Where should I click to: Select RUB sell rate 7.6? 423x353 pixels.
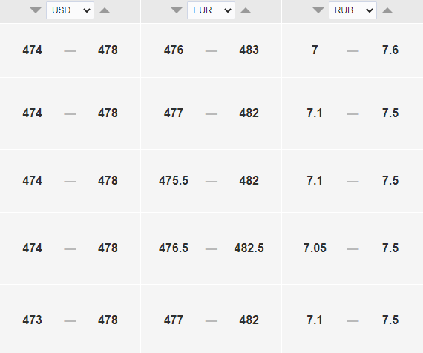[x=390, y=50]
